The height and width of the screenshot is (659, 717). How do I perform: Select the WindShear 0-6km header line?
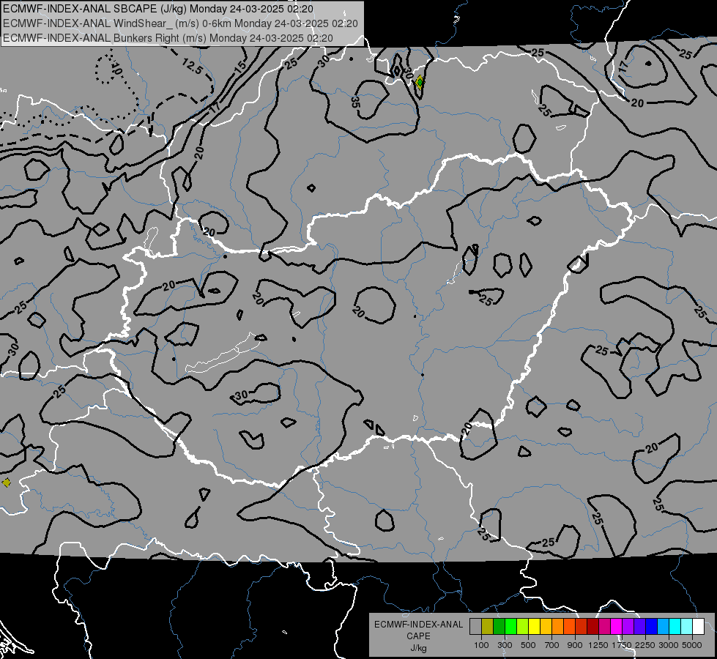(180, 23)
